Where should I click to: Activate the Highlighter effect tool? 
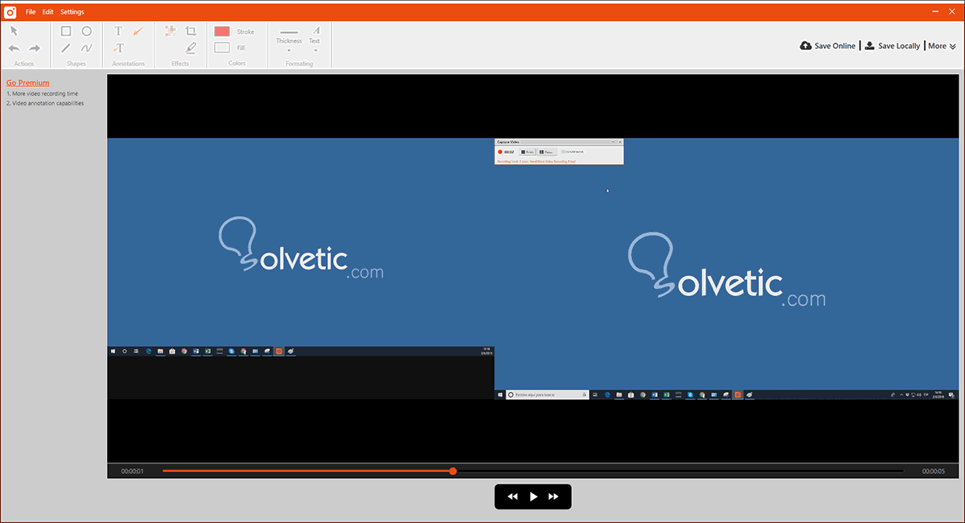point(191,48)
